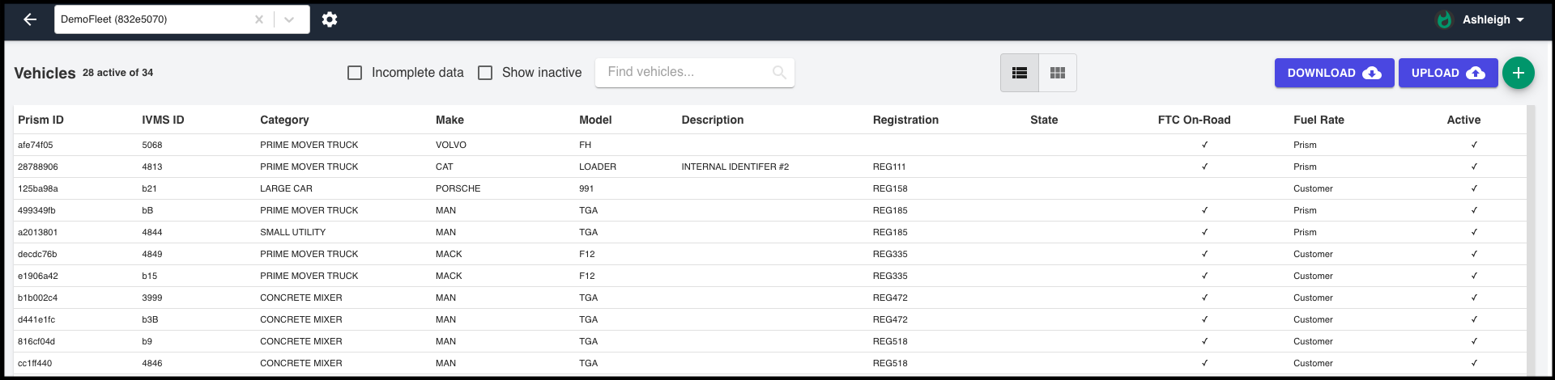
Task: Click the green add vehicle button
Action: point(1518,73)
